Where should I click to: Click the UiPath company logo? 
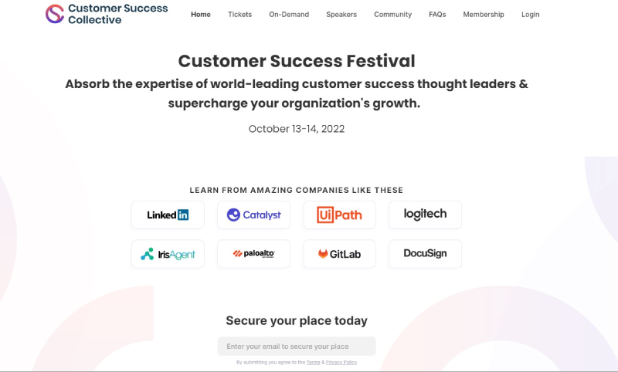339,215
